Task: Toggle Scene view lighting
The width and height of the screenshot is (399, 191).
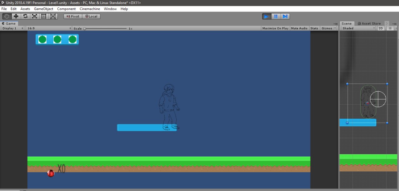Action: 390,28
